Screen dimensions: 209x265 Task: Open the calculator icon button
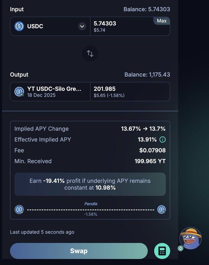[x=162, y=251]
